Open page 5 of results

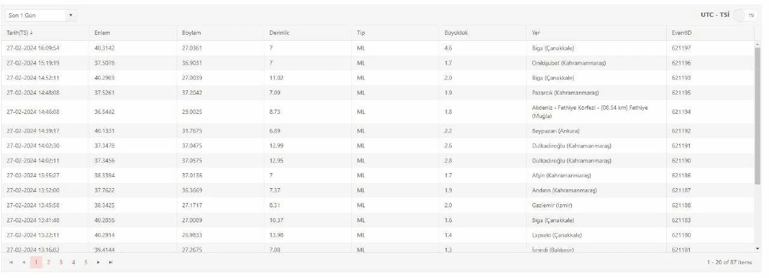point(86,262)
